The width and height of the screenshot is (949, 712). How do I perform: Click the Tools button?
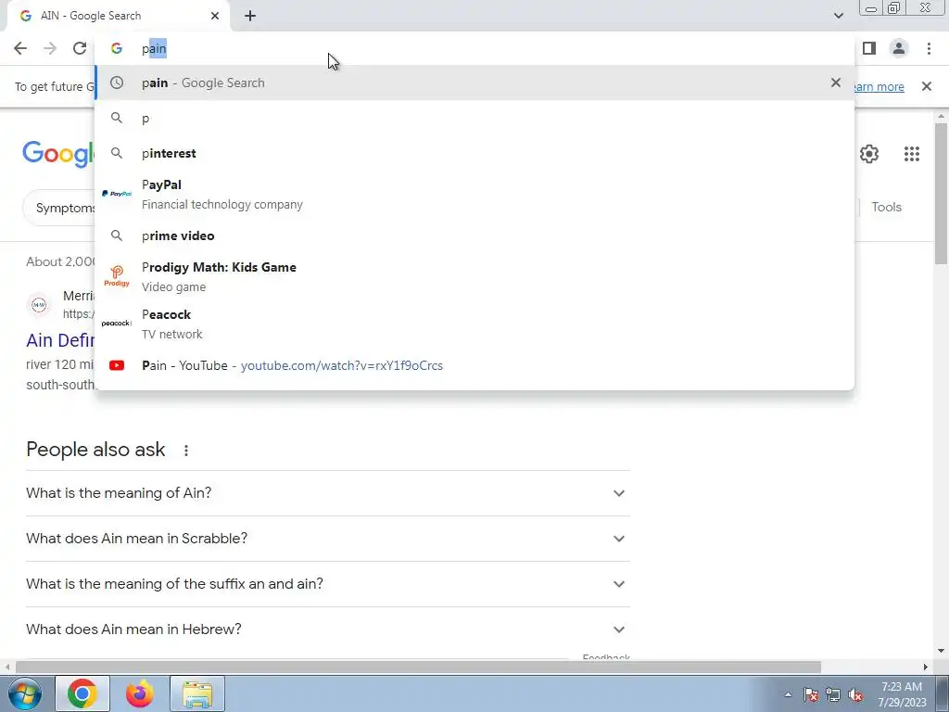point(886,207)
